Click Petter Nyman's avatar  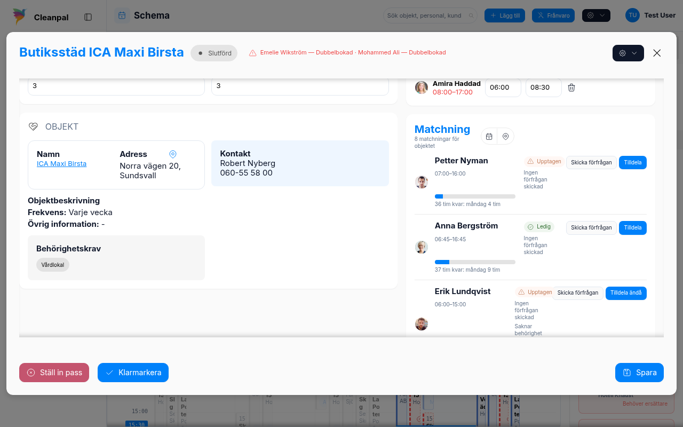pos(422,182)
